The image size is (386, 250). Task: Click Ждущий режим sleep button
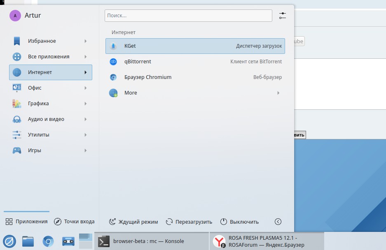(133, 222)
